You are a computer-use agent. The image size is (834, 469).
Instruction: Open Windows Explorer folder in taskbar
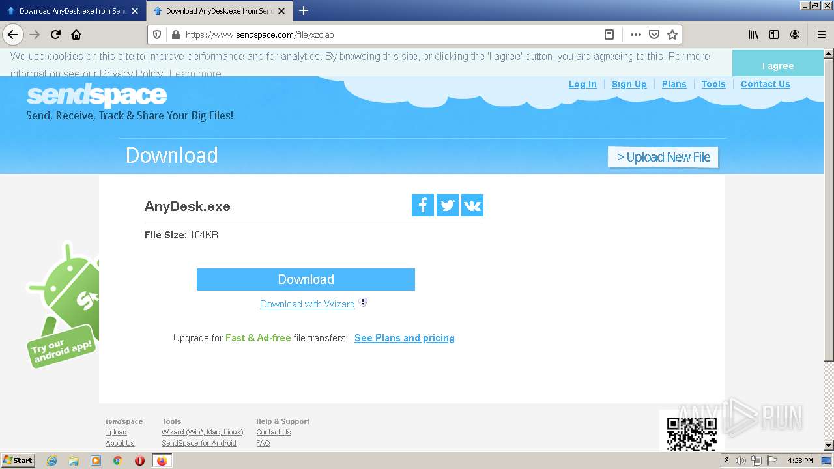74,461
